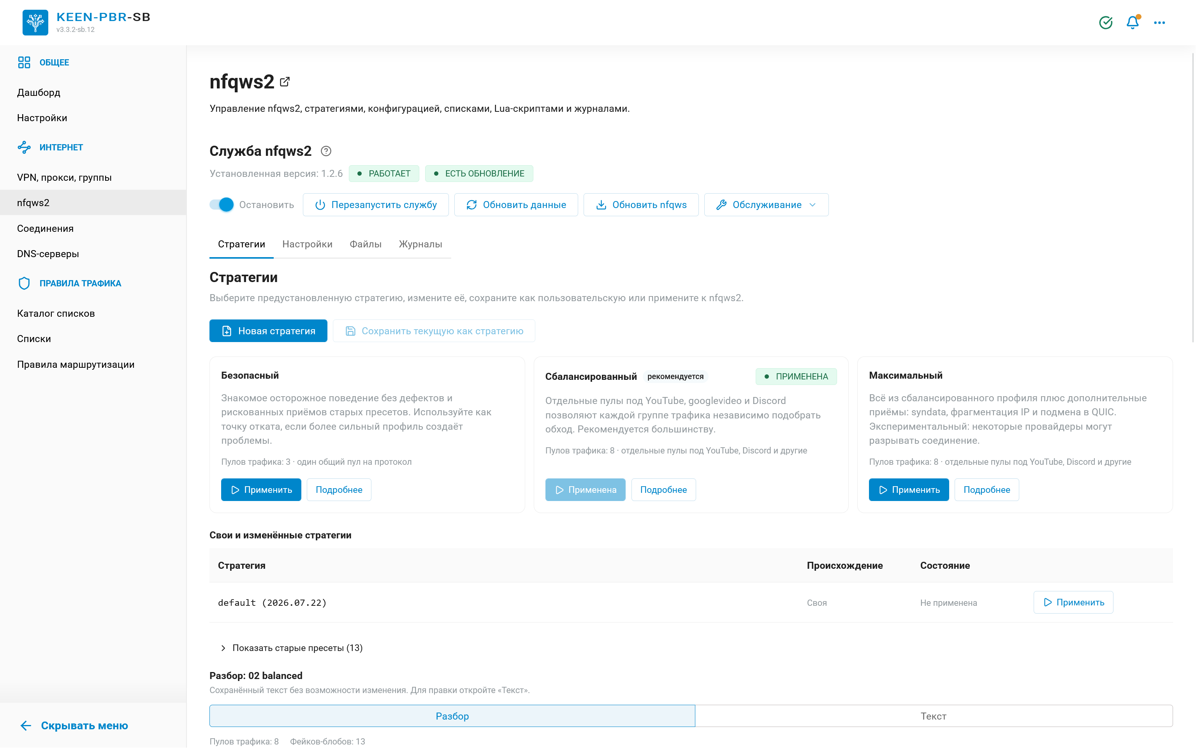Show help for Служба nfqws2
Image resolution: width=1196 pixels, height=748 pixels.
(326, 152)
